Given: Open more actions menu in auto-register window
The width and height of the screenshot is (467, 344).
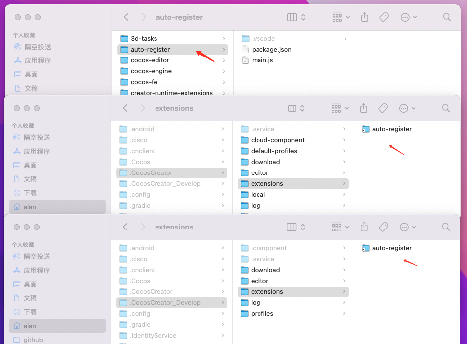Looking at the screenshot, I should point(409,17).
